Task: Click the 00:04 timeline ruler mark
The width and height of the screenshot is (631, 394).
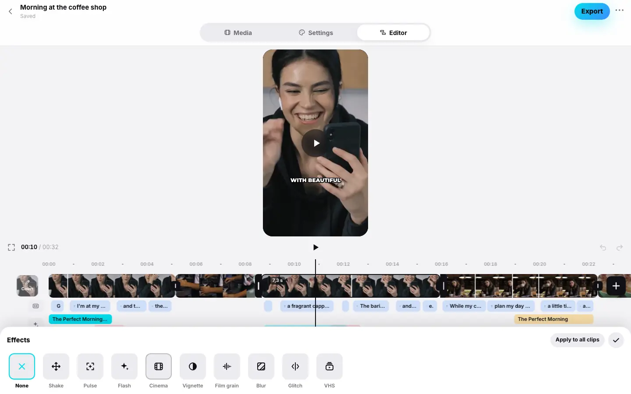Action: (x=147, y=264)
